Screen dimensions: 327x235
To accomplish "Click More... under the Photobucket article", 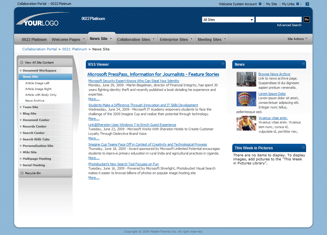I will tap(94, 178).
